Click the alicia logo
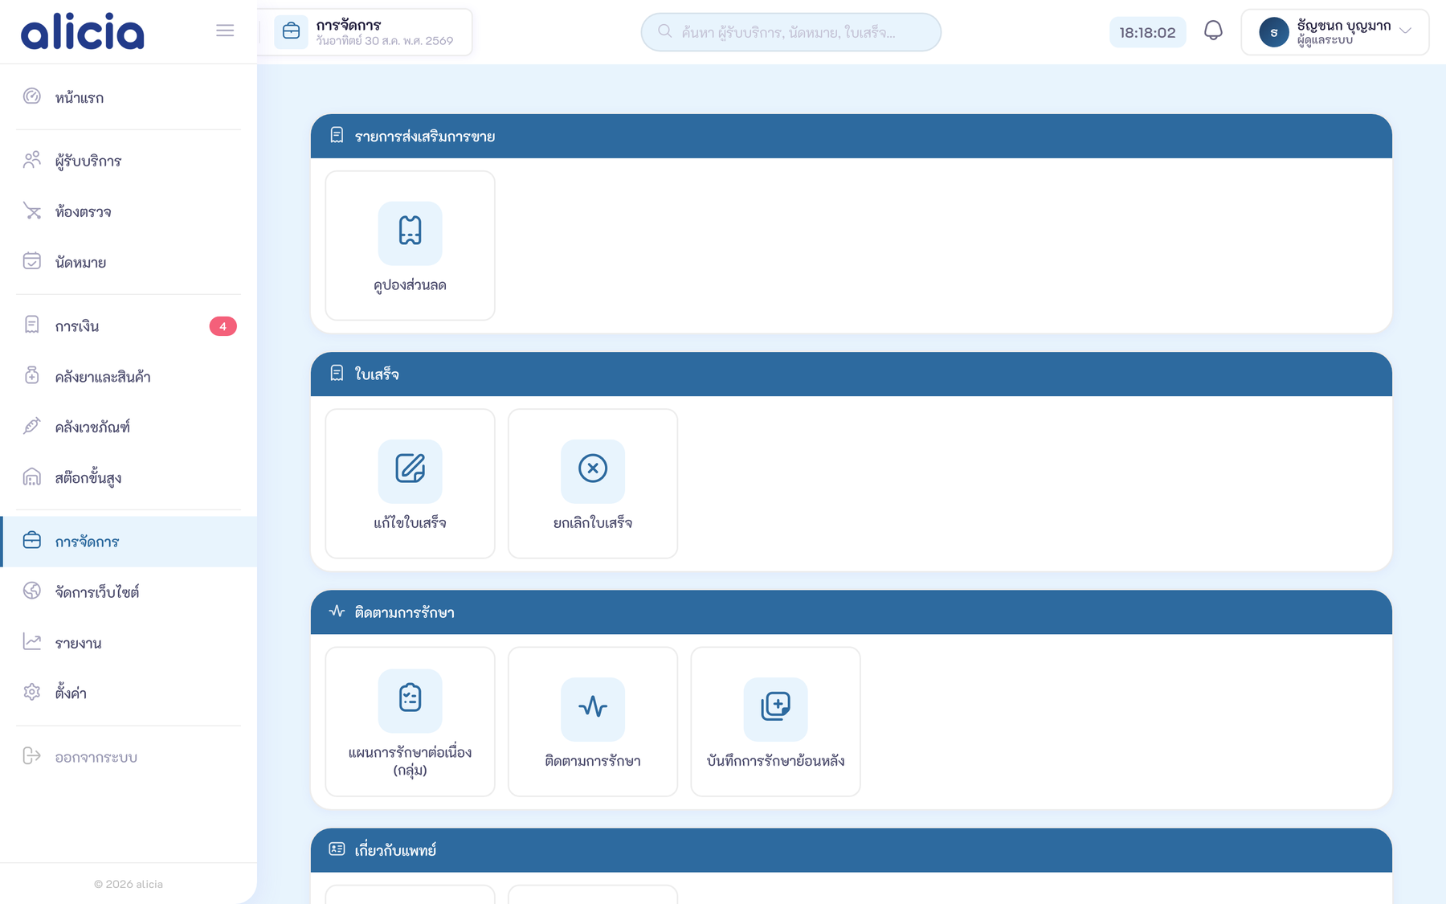The image size is (1446, 904). pyautogui.click(x=83, y=31)
